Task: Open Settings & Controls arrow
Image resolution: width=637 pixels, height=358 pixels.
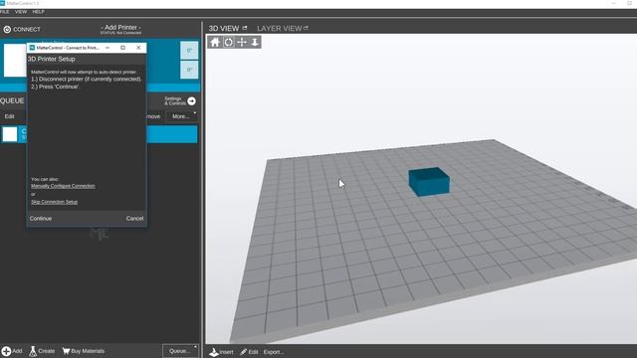Action: [192, 101]
